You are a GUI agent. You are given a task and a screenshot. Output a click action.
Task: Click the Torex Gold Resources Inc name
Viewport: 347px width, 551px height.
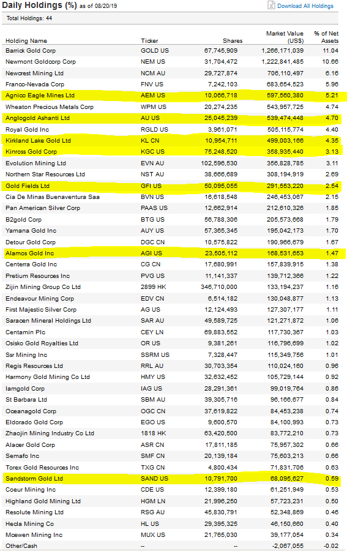[42, 468]
